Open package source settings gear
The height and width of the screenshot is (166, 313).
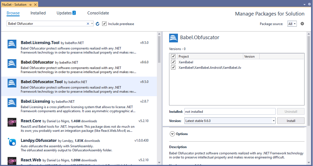point(302,24)
